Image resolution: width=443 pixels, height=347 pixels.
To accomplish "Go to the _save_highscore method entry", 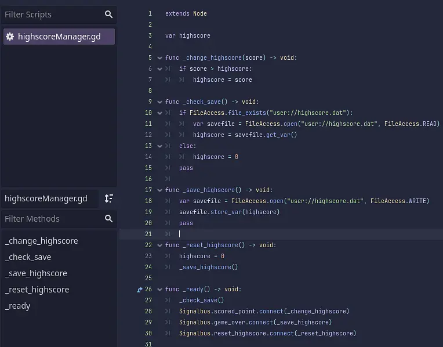I will click(36, 273).
